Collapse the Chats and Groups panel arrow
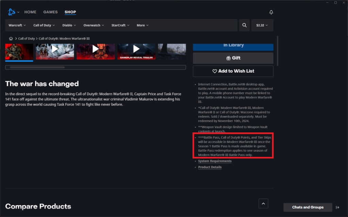Image resolution: width=348 pixels, height=217 pixels. 337,207
